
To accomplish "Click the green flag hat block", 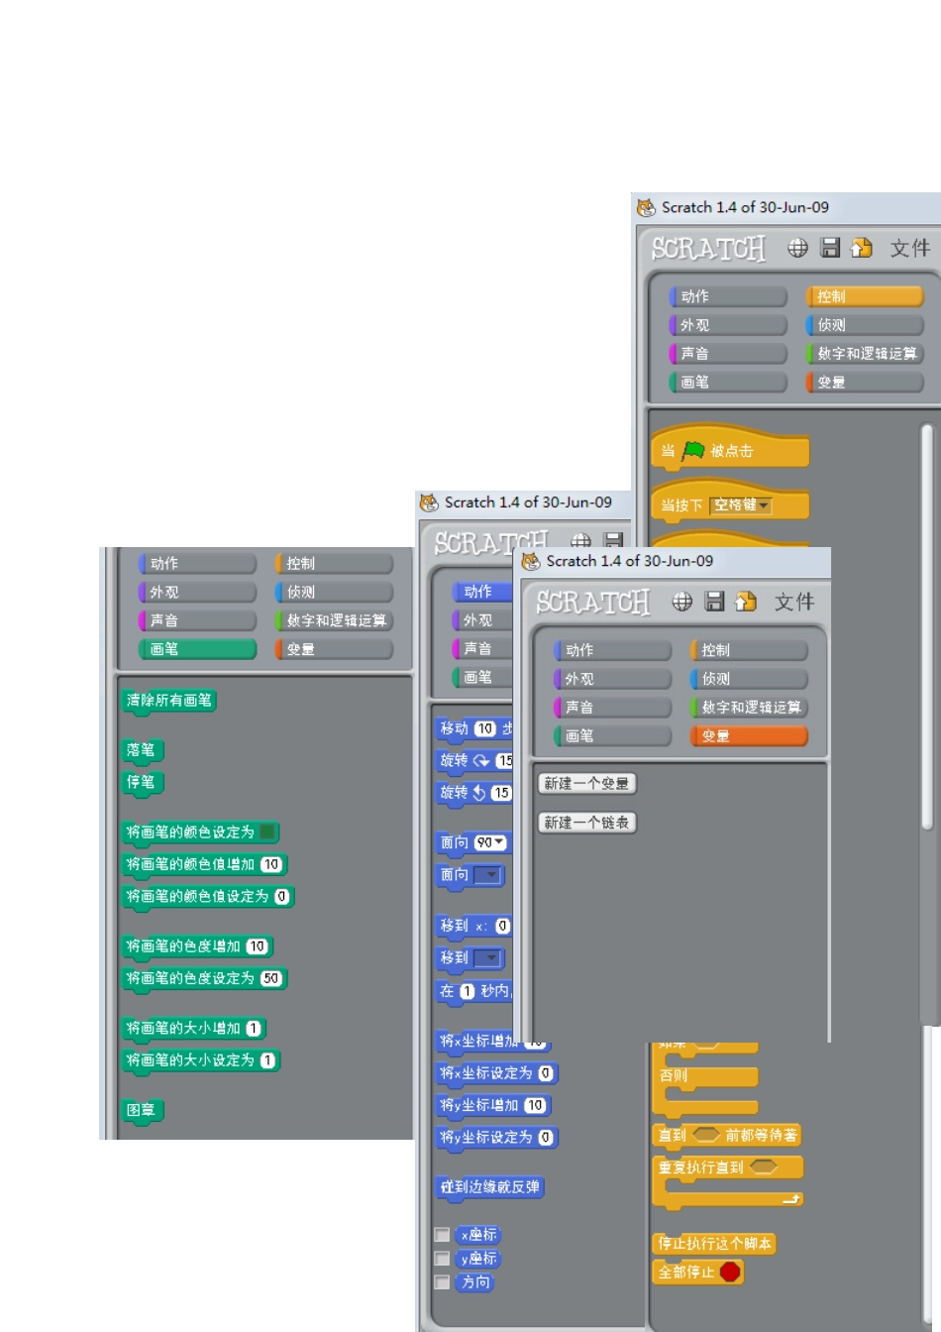I will tap(729, 451).
